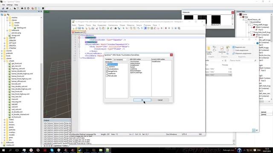
Task: Open taskbar search
Action: [10, 150]
